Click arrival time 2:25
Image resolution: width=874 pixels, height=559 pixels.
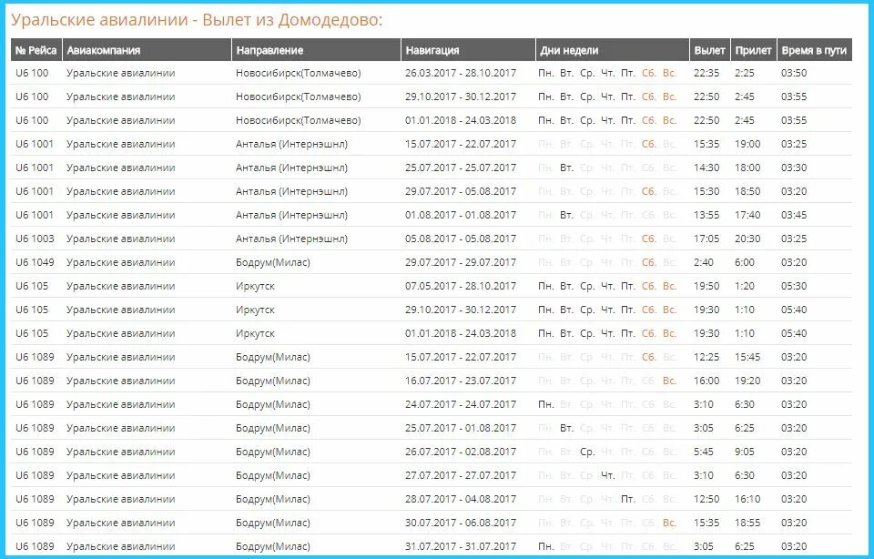coord(744,73)
